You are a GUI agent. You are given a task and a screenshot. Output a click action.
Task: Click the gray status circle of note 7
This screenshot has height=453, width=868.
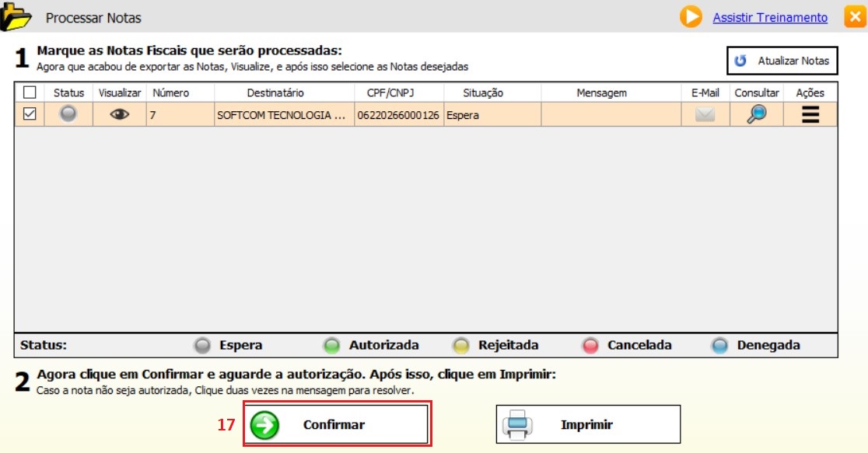(68, 114)
